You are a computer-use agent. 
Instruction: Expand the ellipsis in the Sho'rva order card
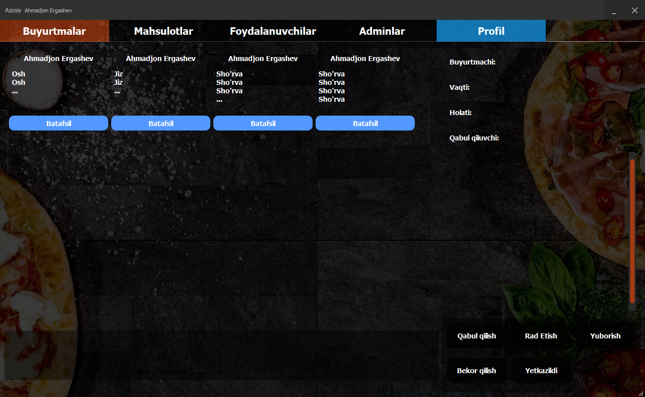pyautogui.click(x=219, y=100)
